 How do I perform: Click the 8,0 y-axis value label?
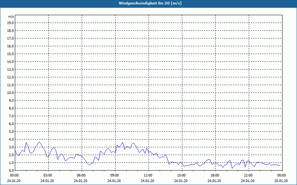coord(11,108)
